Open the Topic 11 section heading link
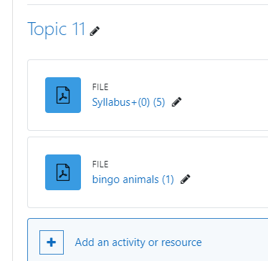Viewport: 268px width, 261px height. [x=57, y=29]
